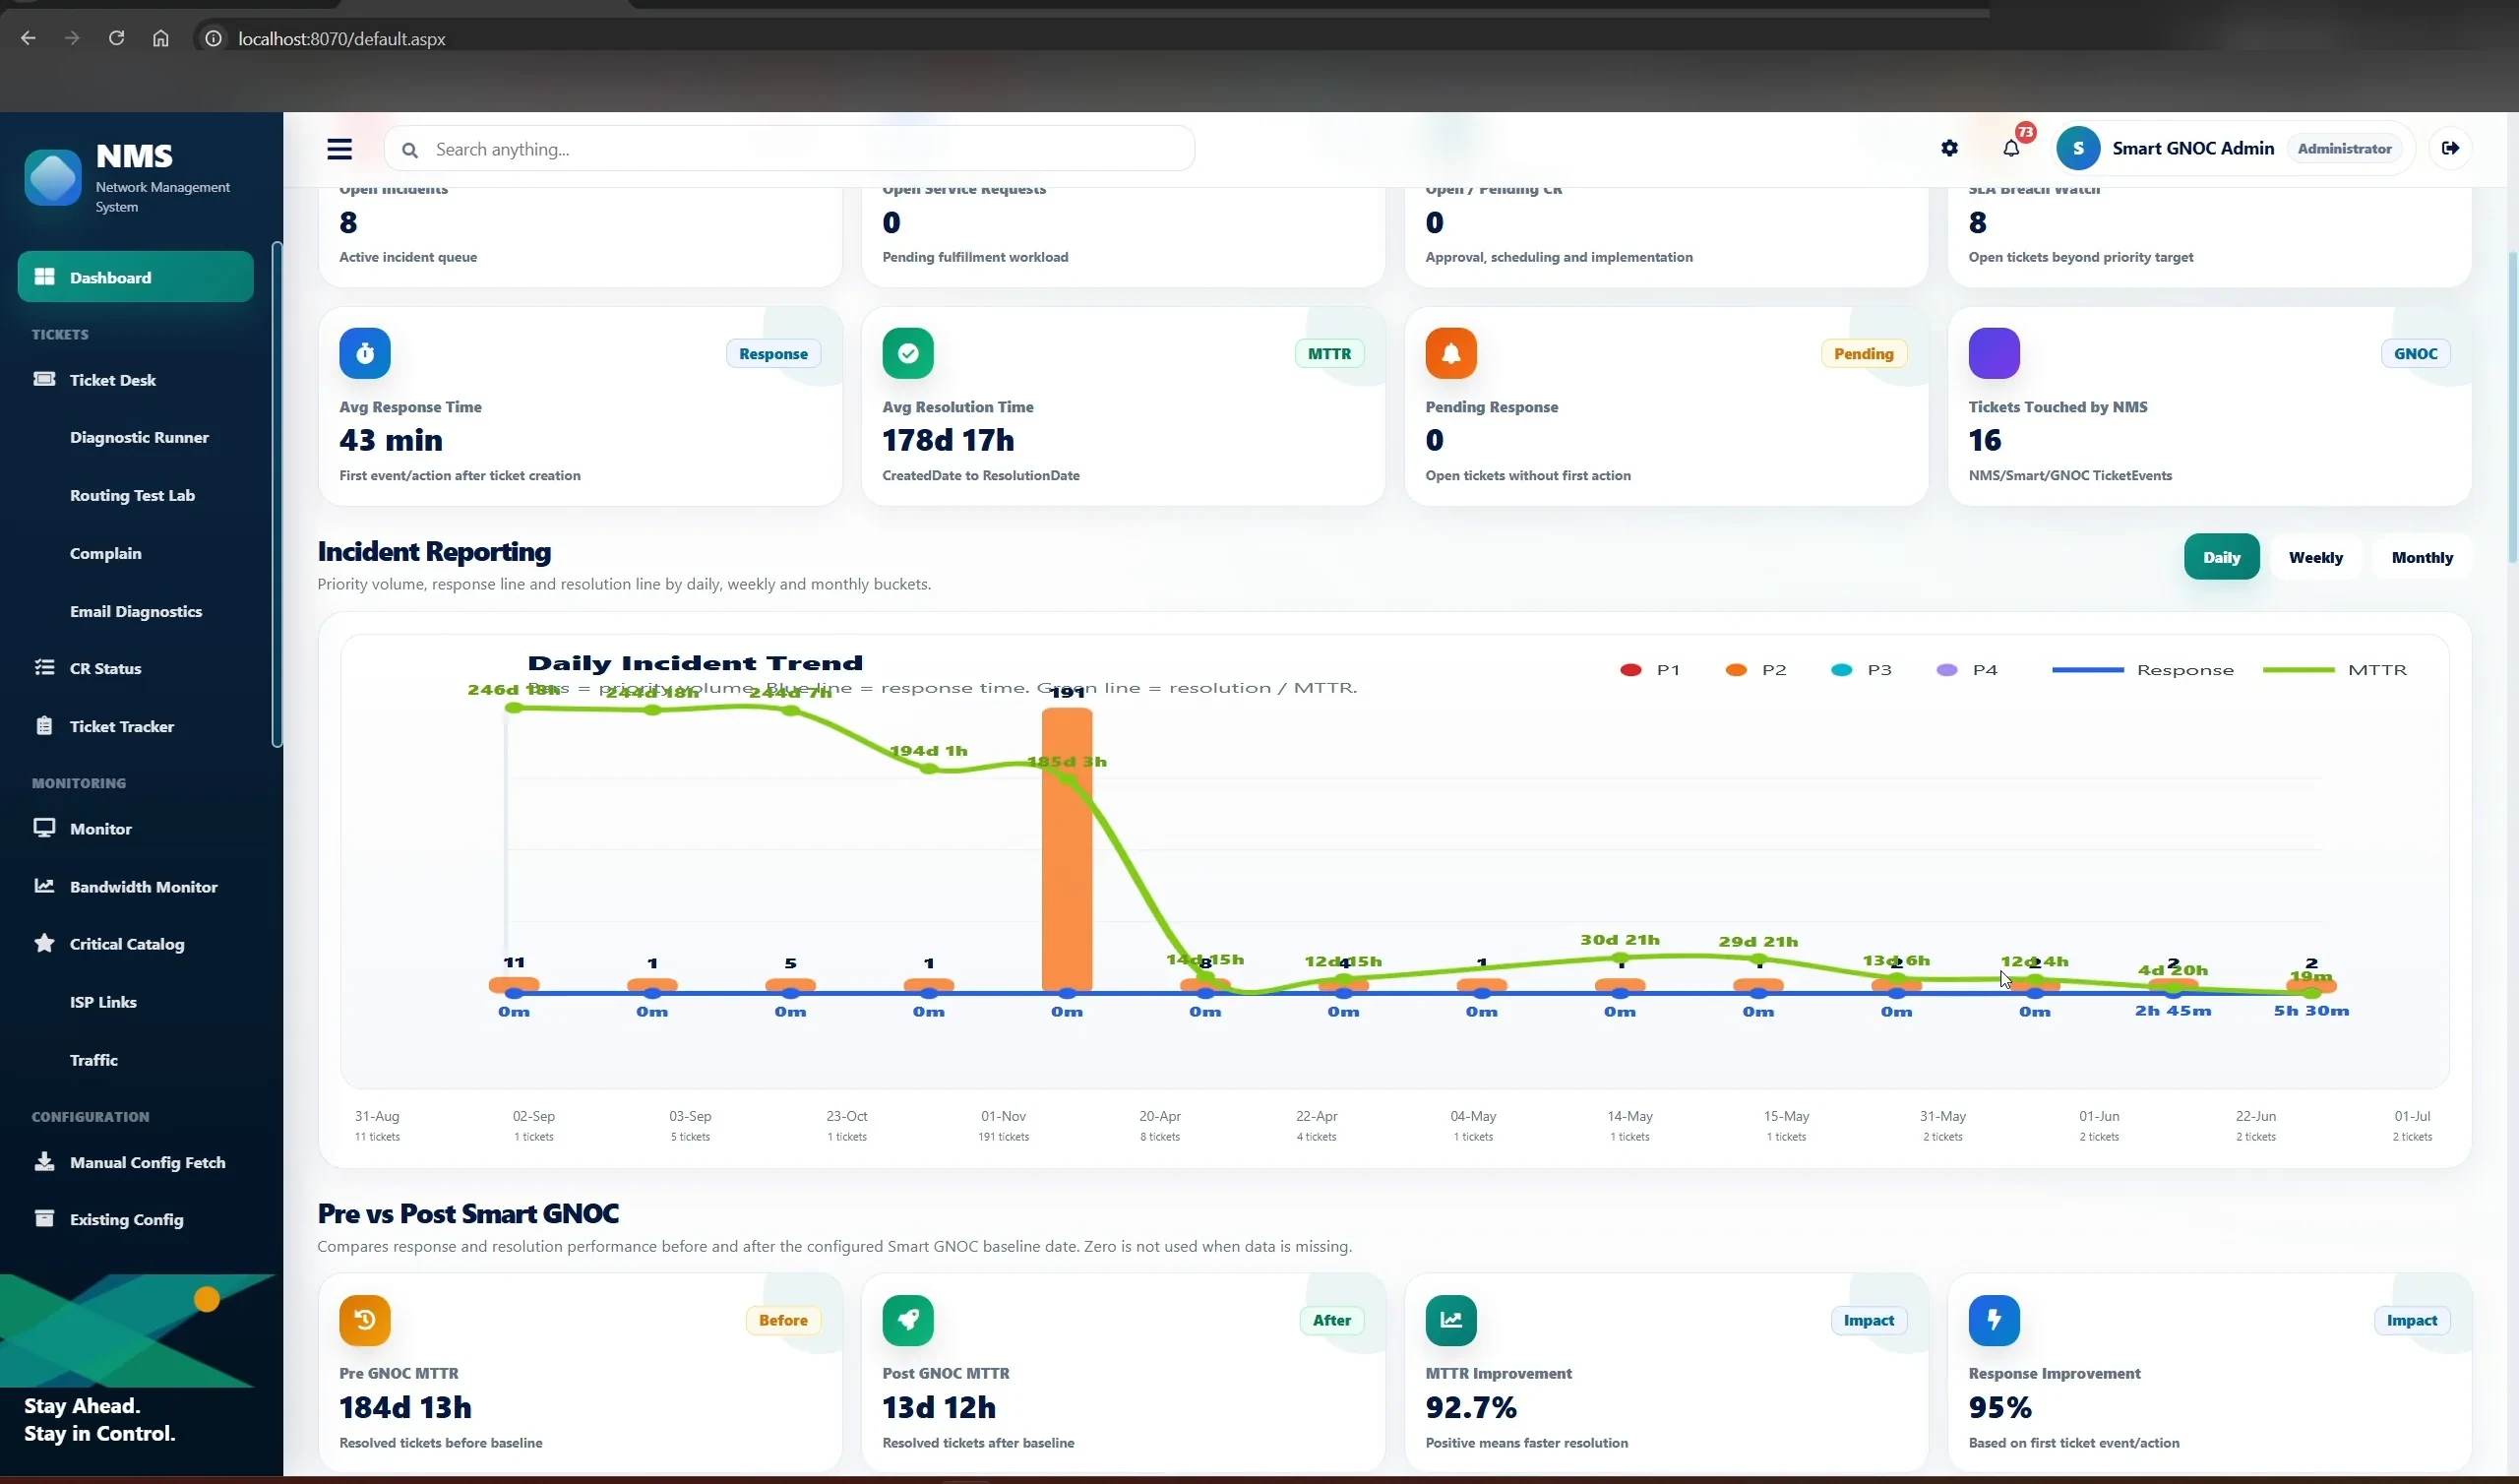
Task: Open Diagnostic Runner in the sidebar
Action: click(139, 437)
